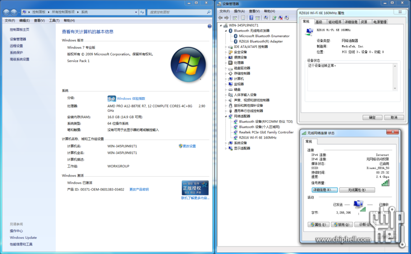The image size is (411, 254).
Task: Click the 正版授权 genuine Microsoft badge
Action: pyautogui.click(x=195, y=187)
